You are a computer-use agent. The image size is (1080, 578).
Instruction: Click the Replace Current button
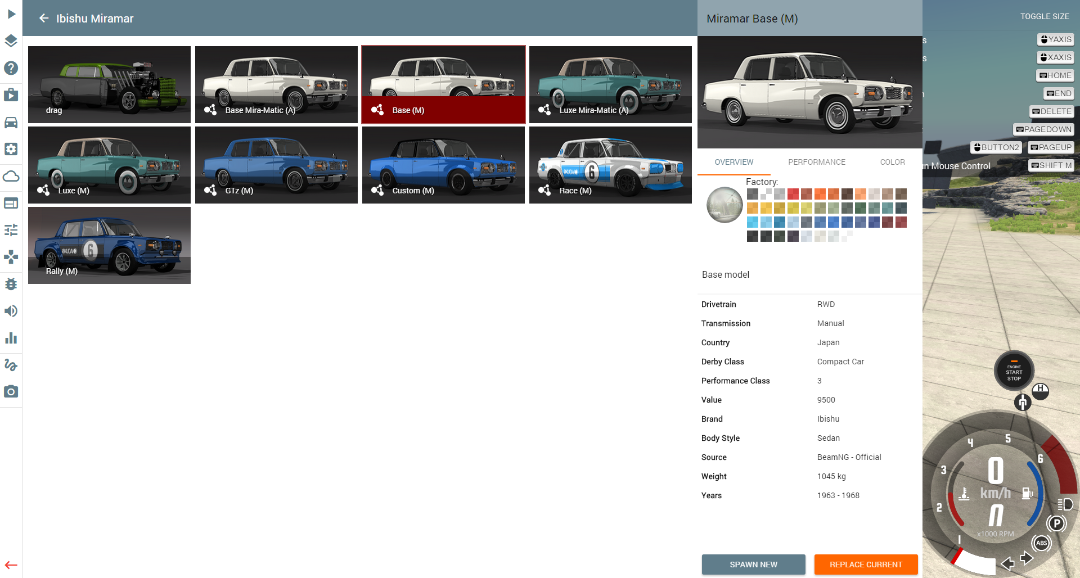coord(866,565)
